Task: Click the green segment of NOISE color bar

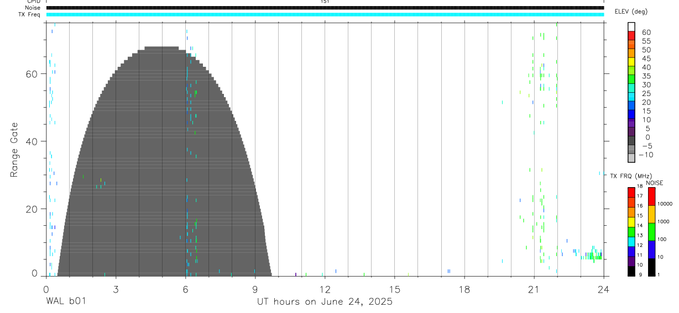Action: [x=651, y=232]
